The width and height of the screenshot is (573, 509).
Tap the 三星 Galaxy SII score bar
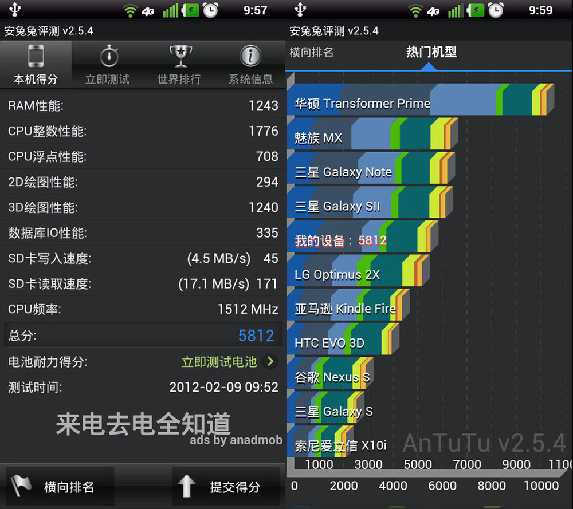click(x=370, y=202)
